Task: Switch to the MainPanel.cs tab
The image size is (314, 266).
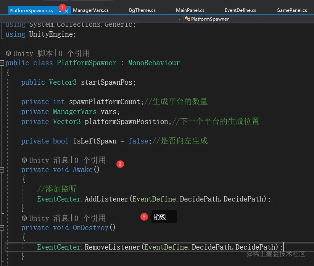Action: (x=190, y=10)
